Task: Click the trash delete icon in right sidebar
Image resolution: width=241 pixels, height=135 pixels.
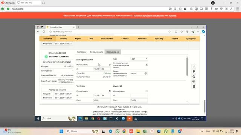Action: click(194, 87)
